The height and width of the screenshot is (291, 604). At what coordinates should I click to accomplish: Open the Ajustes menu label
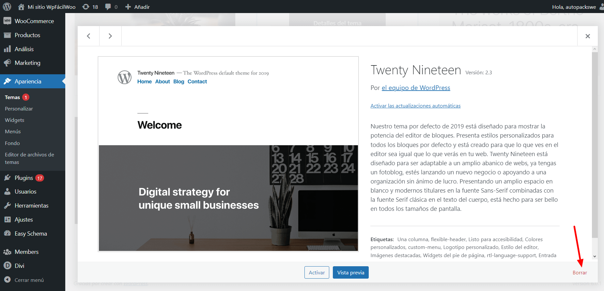24,219
